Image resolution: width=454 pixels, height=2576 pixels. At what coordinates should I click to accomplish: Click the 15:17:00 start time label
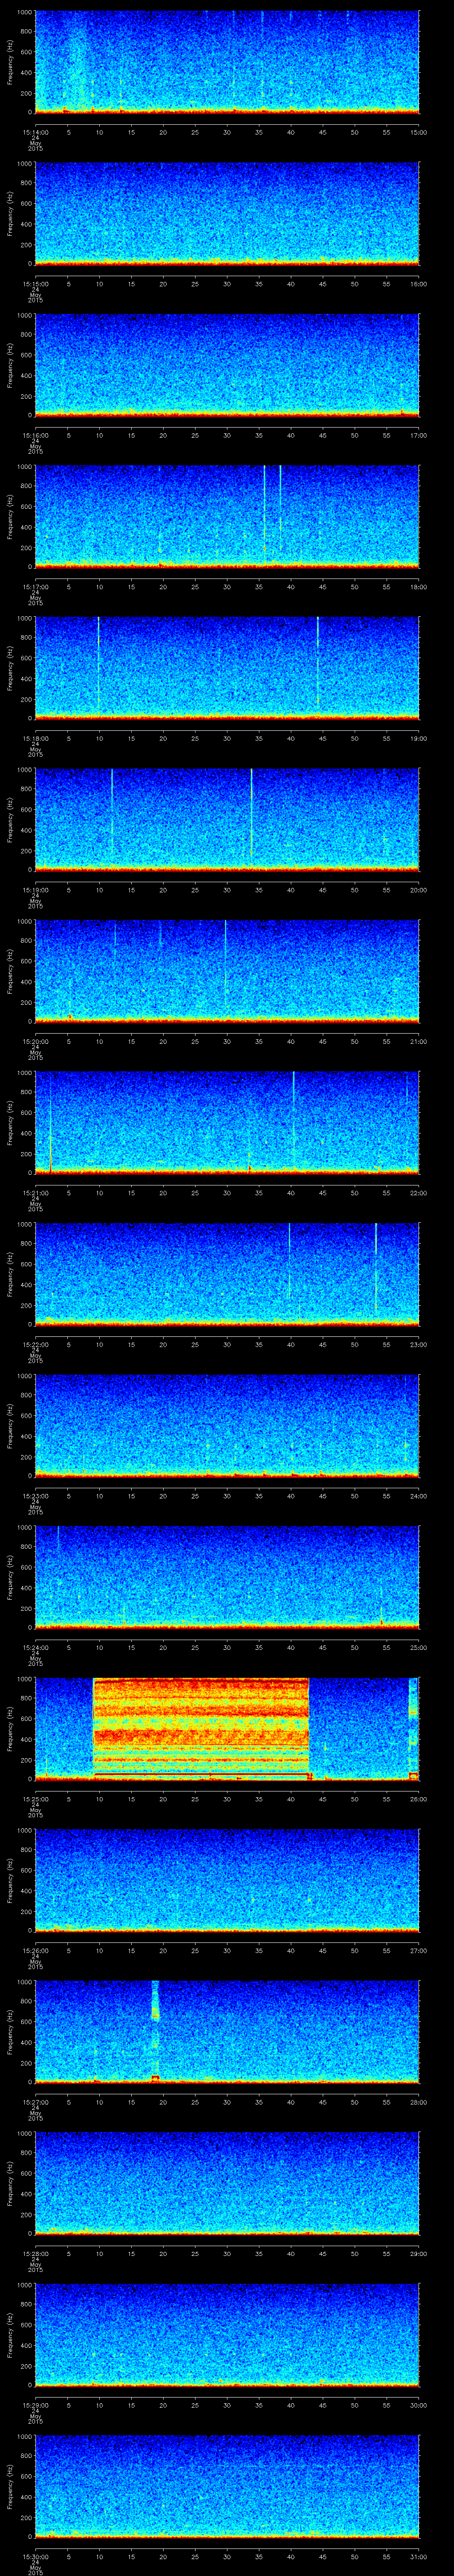(x=35, y=587)
